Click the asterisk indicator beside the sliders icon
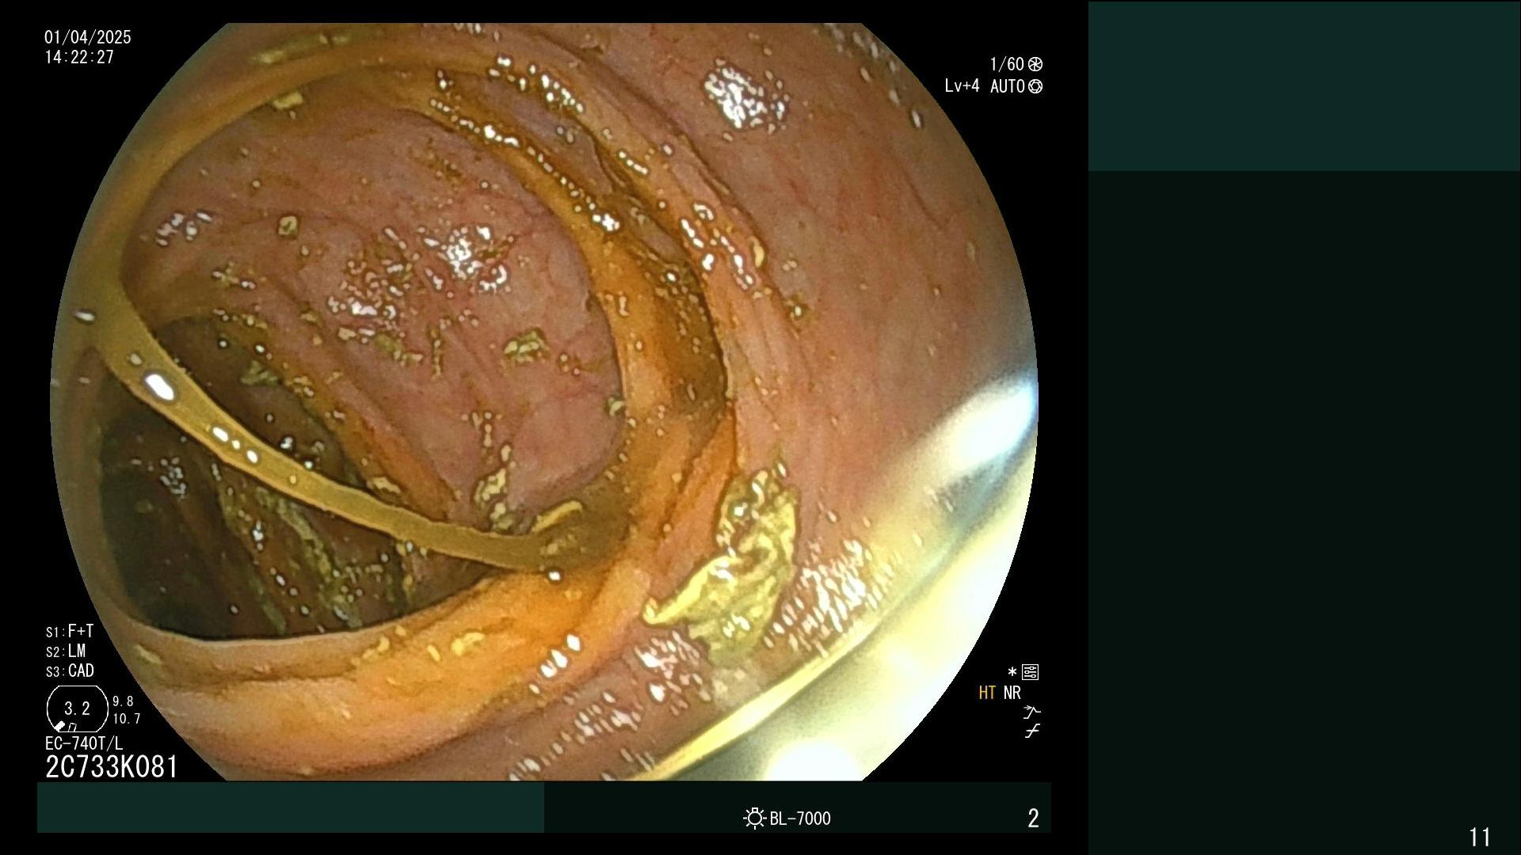Image resolution: width=1521 pixels, height=855 pixels. tap(1012, 672)
